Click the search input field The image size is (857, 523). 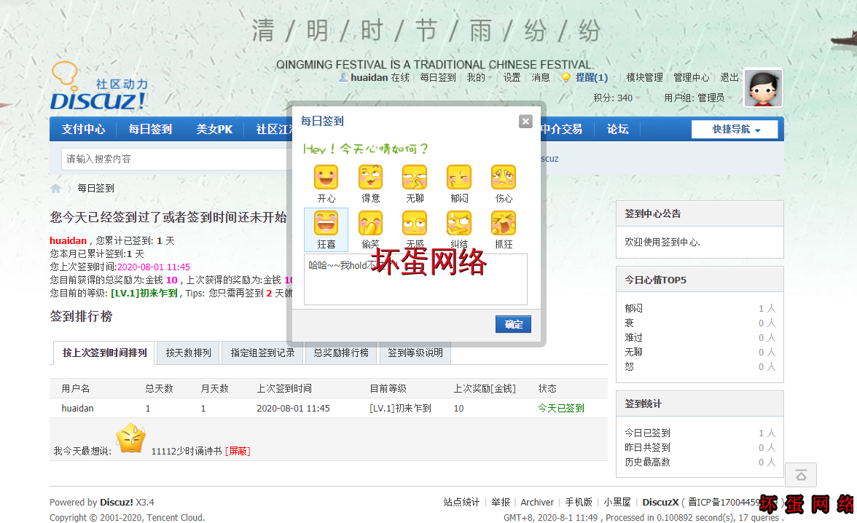[175, 159]
